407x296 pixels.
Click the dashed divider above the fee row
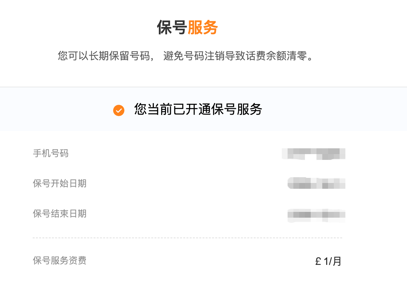click(187, 238)
